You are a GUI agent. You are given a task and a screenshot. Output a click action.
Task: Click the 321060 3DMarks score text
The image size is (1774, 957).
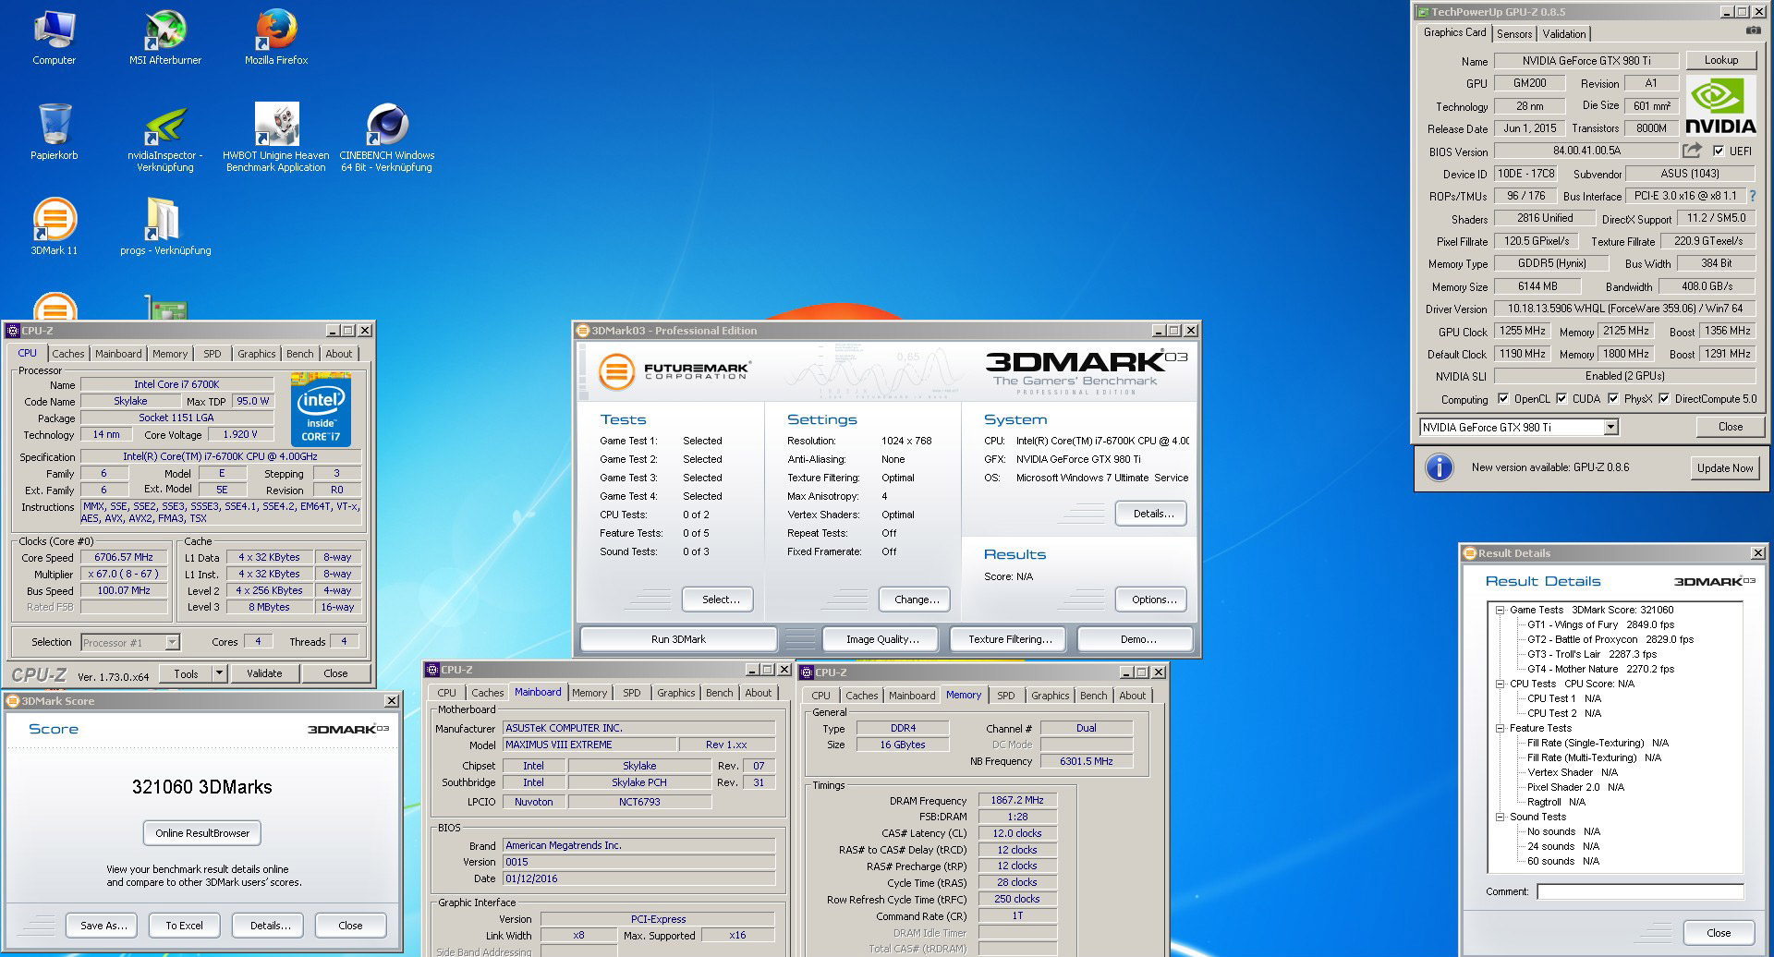pyautogui.click(x=202, y=787)
